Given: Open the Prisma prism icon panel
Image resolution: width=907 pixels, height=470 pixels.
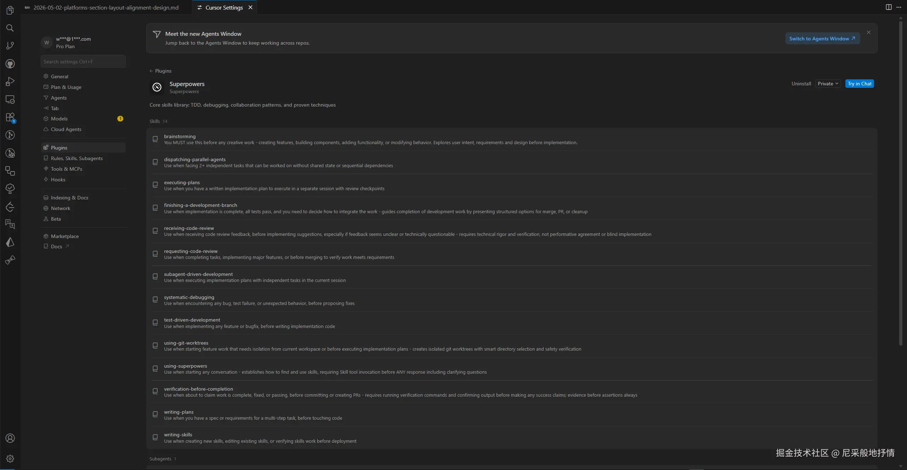Looking at the screenshot, I should [10, 242].
